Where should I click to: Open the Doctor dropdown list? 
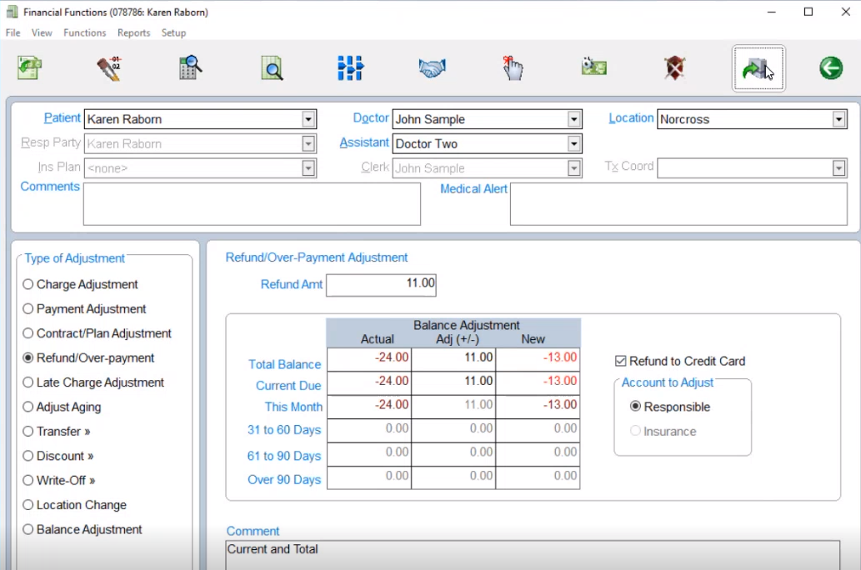pyautogui.click(x=574, y=119)
